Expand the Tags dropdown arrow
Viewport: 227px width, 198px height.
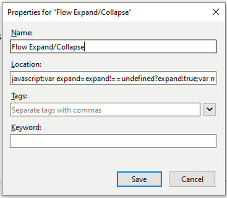point(210,110)
